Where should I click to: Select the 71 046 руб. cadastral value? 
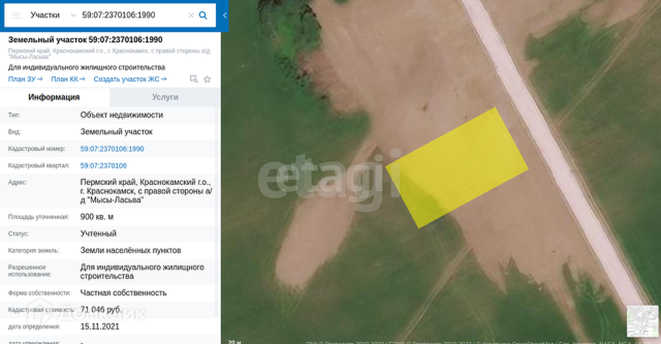[x=101, y=310]
